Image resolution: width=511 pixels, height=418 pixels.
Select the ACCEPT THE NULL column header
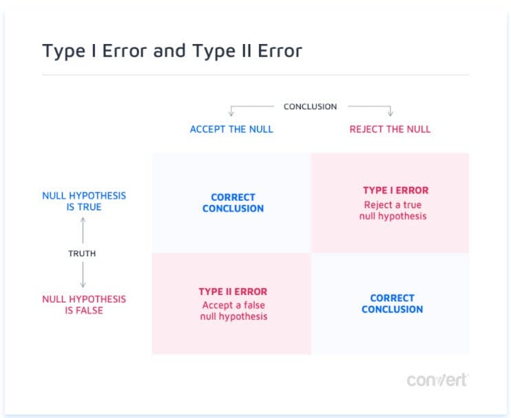click(x=231, y=129)
